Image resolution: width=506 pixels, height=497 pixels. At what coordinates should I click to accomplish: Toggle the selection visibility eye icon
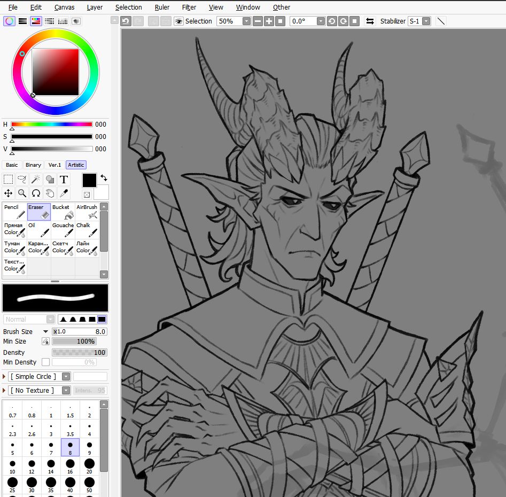click(178, 21)
